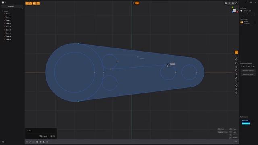
Task: Select Curve 10 in the outliner
Action: [x=8, y=23]
